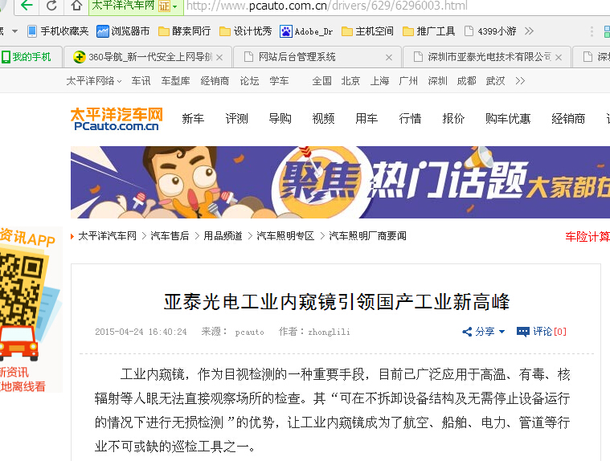610x461 pixels.
Task: Click the 分享 share icon
Action: click(467, 332)
